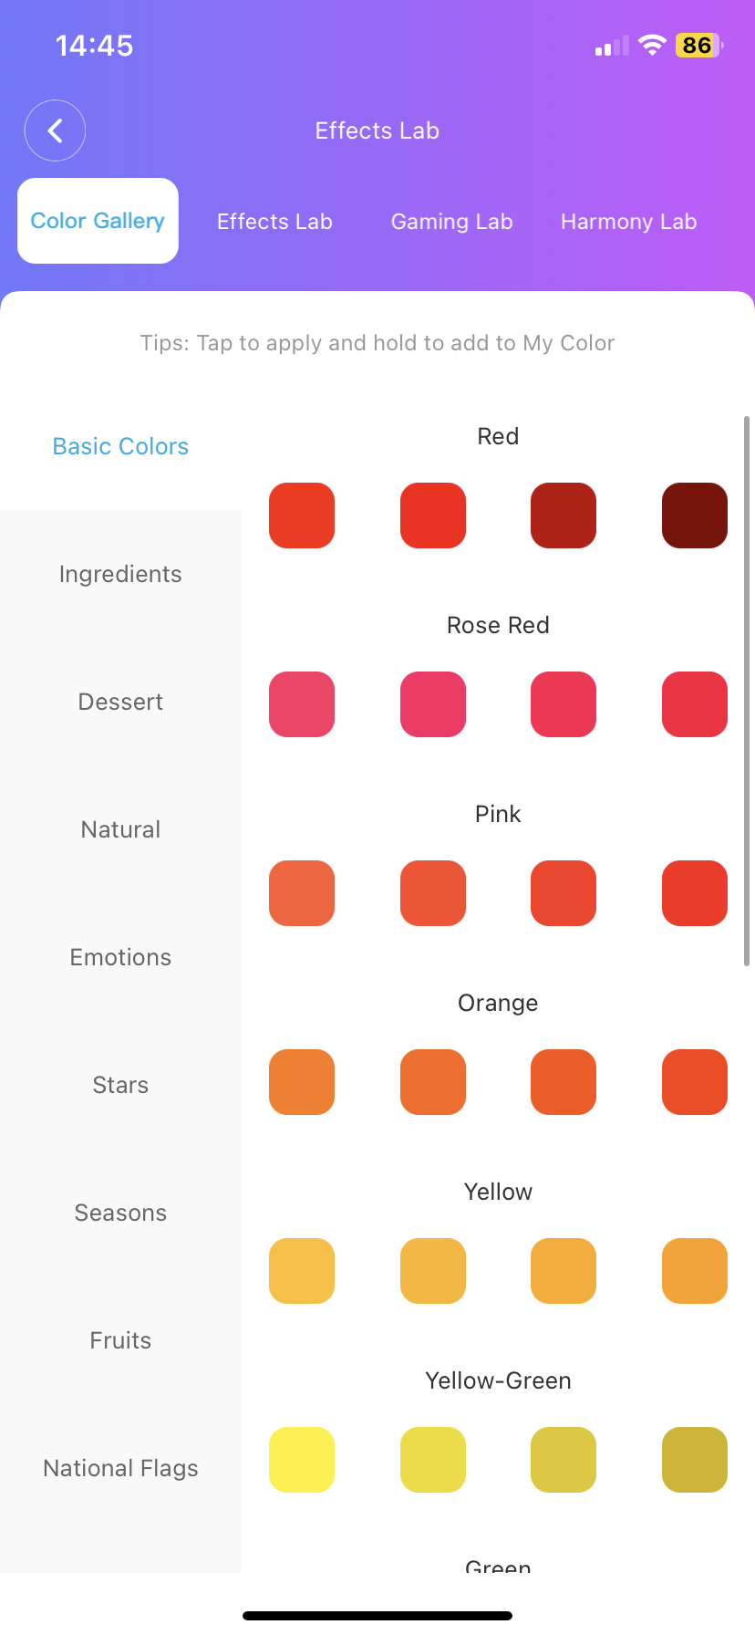
Task: Choose the brightest Yellow-Green swatch
Action: coord(302,1460)
